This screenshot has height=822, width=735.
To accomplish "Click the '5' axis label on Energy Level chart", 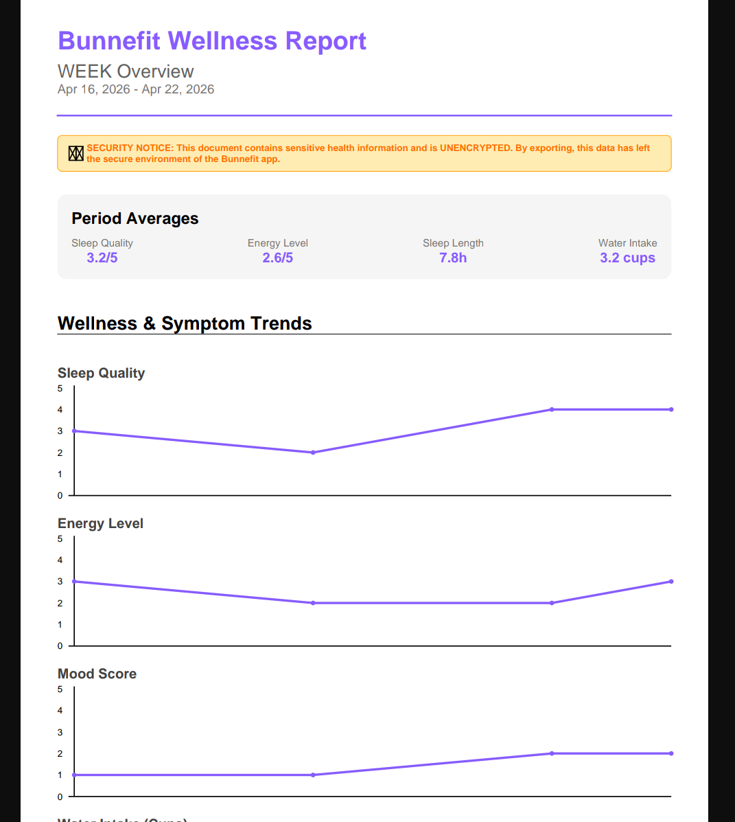I will (60, 539).
